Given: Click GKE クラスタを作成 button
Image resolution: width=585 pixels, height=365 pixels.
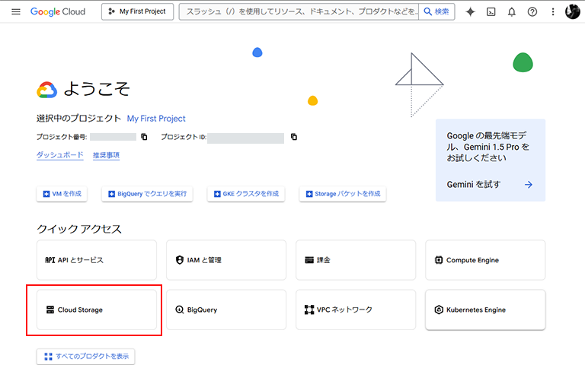Looking at the screenshot, I should click(x=246, y=194).
